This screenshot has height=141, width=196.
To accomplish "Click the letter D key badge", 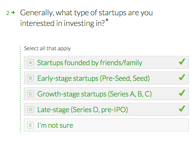I will click(30, 110).
